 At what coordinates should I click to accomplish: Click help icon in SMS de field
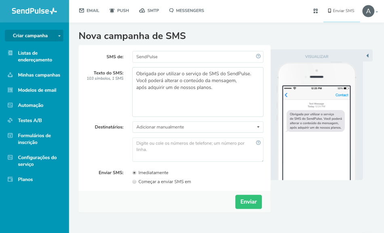258,56
